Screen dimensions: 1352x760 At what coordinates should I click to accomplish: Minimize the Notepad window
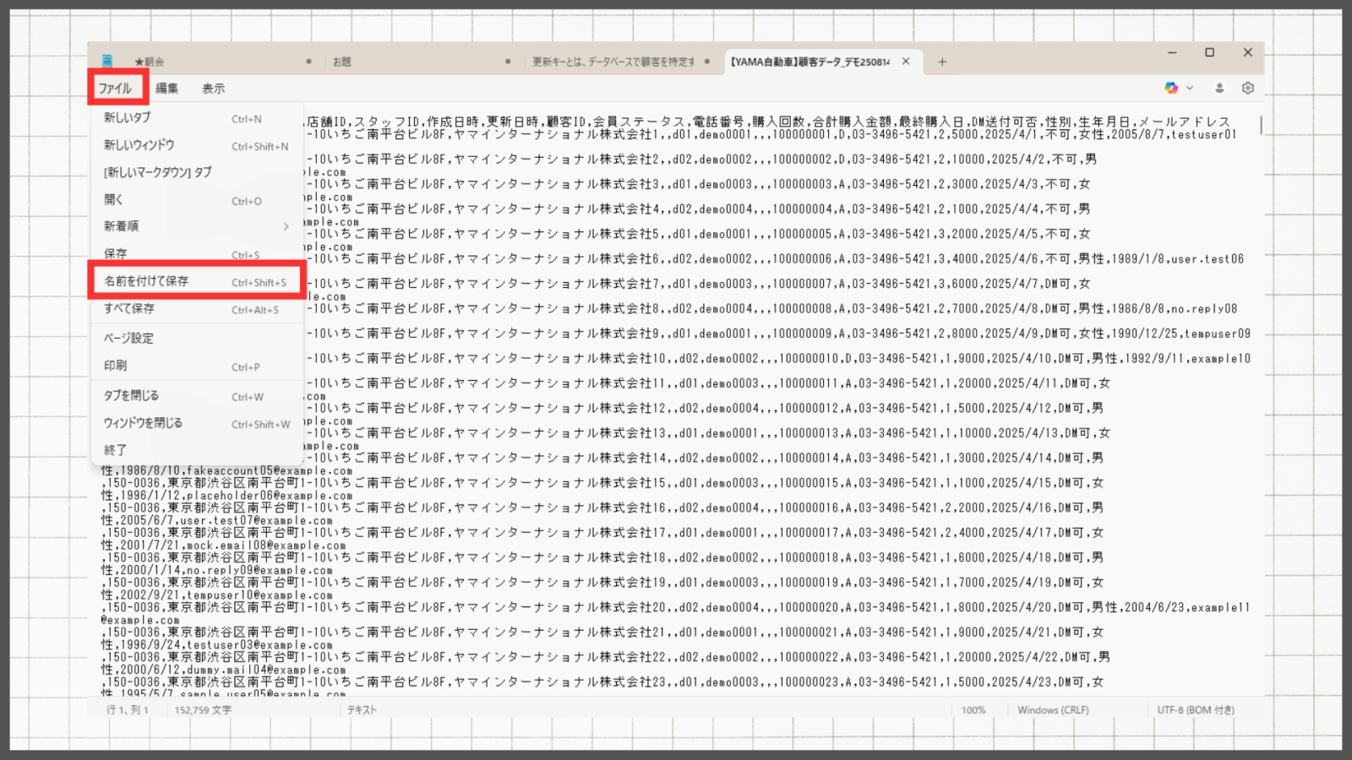click(1172, 52)
